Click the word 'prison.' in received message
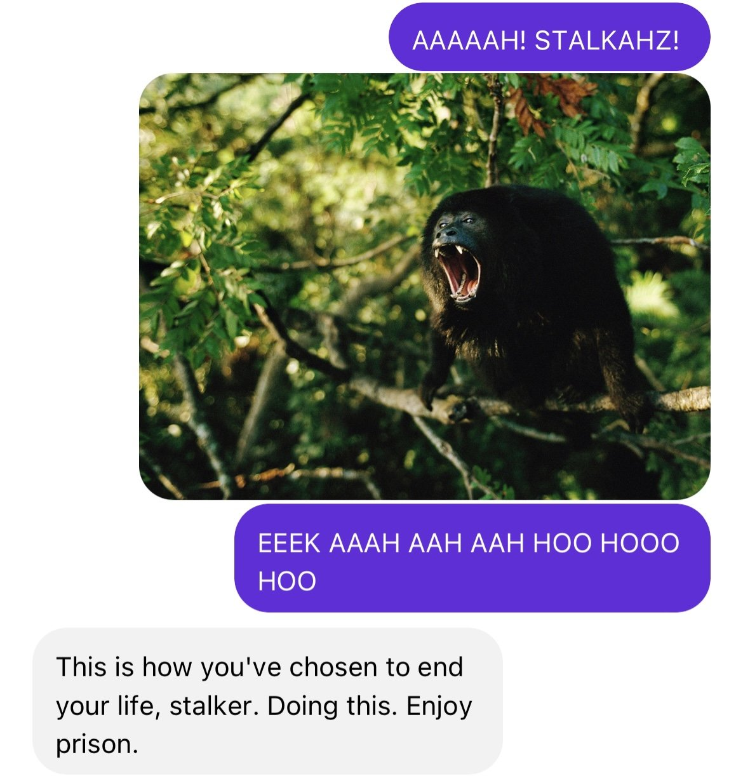Screen dimensions: 743x776 pyautogui.click(x=97, y=744)
